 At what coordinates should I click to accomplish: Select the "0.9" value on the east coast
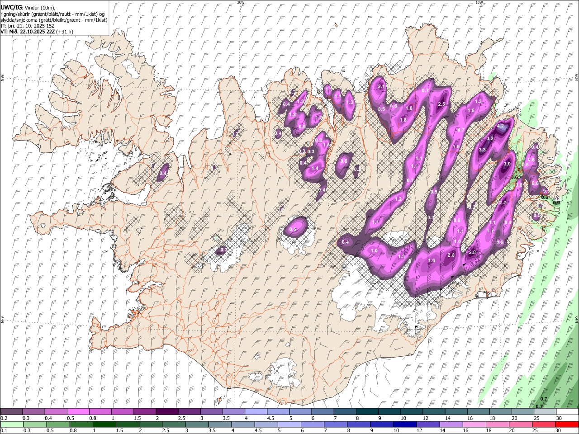point(556,203)
